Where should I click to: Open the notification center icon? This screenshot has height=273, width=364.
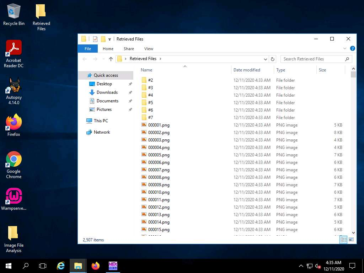click(x=352, y=266)
